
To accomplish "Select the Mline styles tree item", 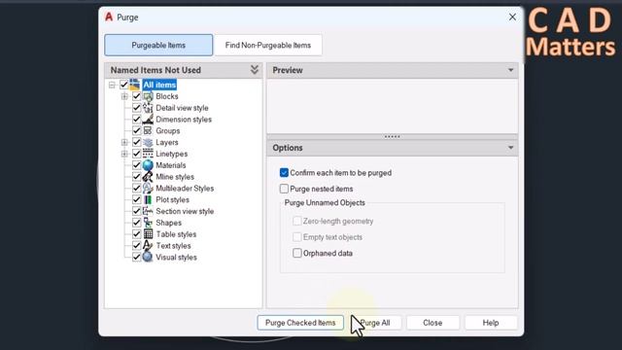I will [175, 177].
